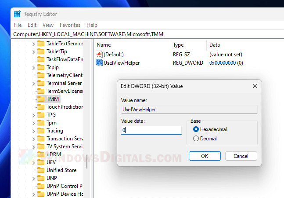
Task: Click the REG_SZ type cell
Action: [181, 55]
